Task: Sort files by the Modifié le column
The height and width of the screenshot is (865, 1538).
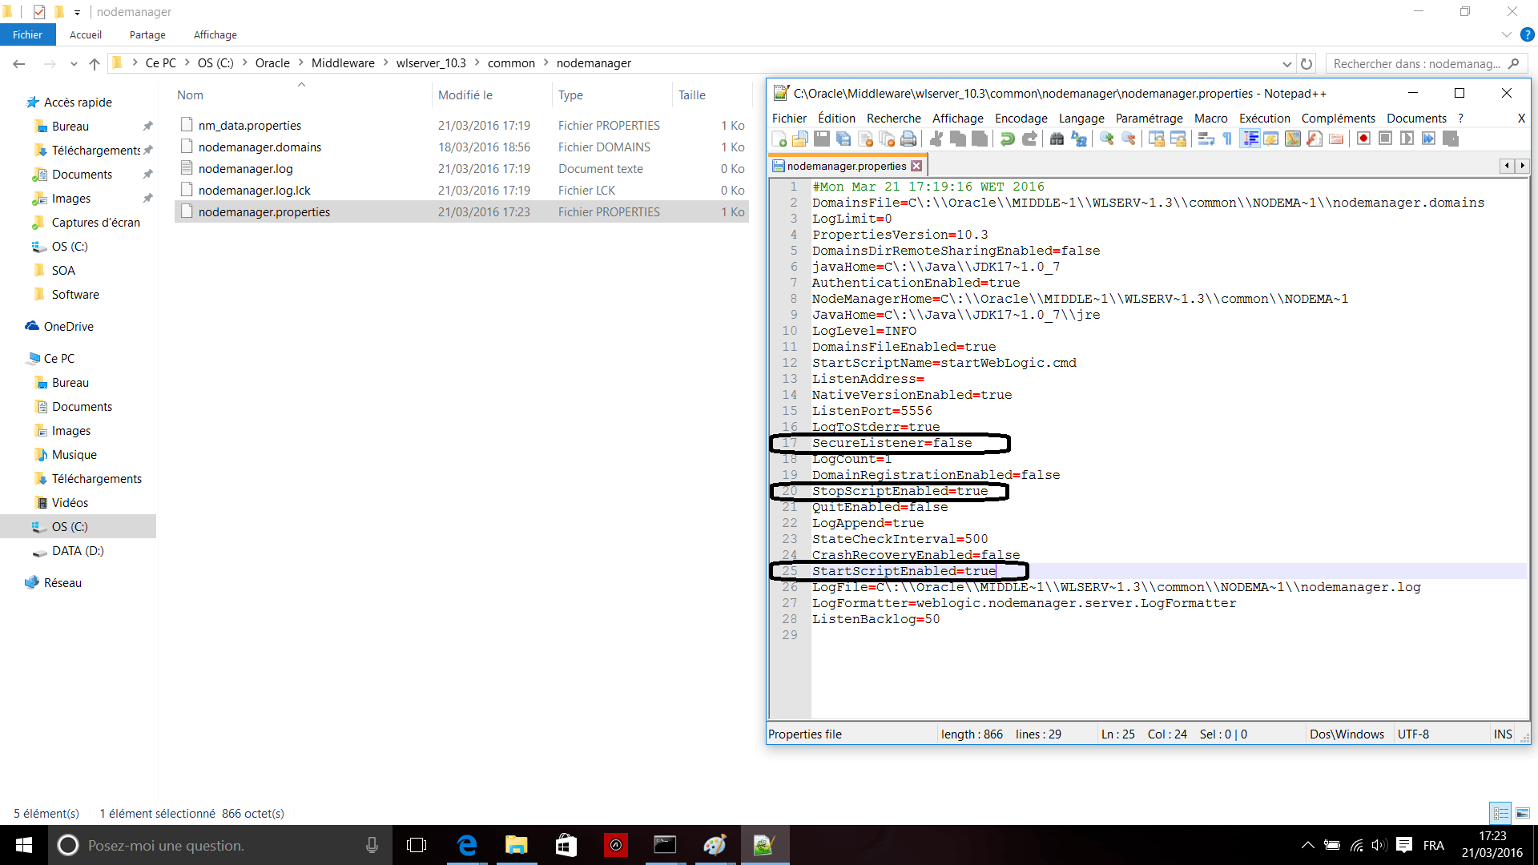Action: [465, 95]
